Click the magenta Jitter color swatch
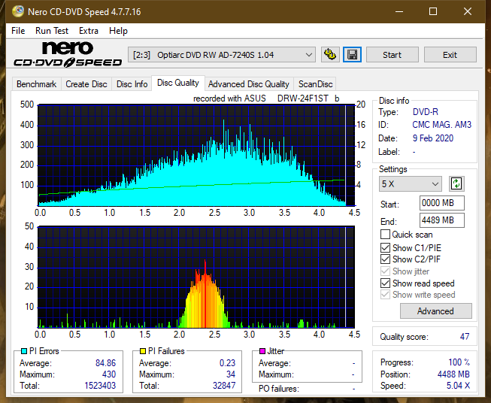Viewport: 491px width, 403px height. pyautogui.click(x=262, y=351)
